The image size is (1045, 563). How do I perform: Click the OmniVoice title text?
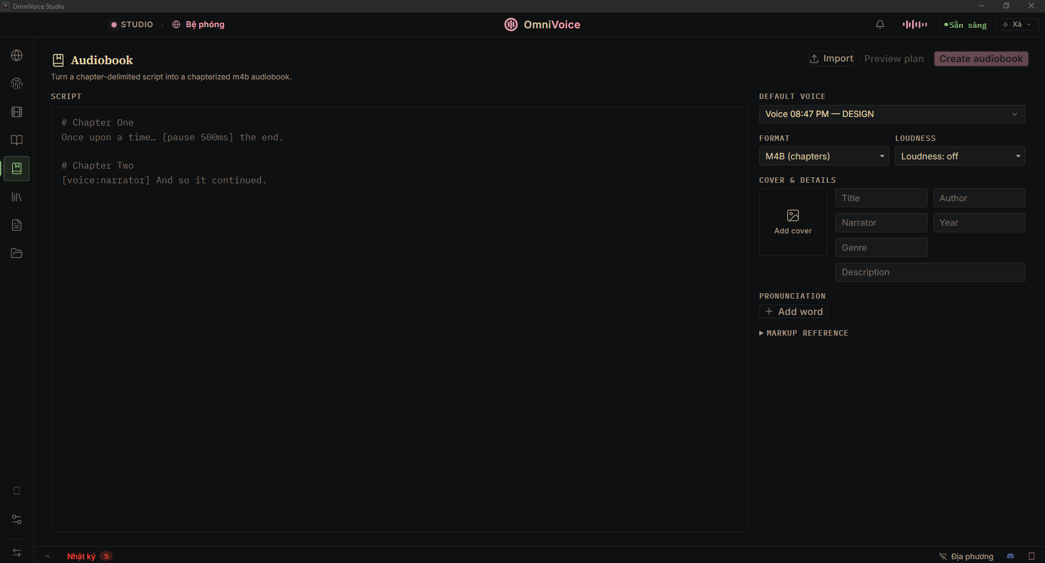click(552, 24)
